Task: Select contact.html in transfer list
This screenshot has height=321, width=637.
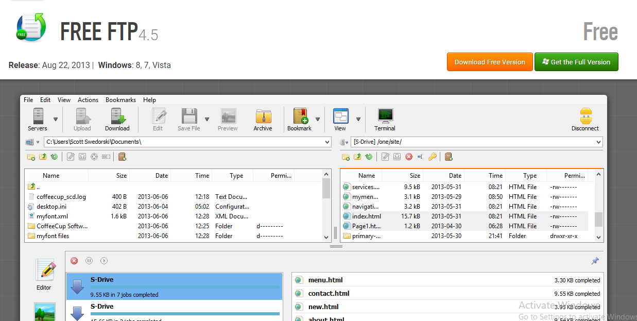Action: (x=329, y=294)
